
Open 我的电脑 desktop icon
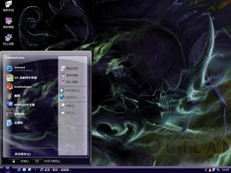(8, 23)
